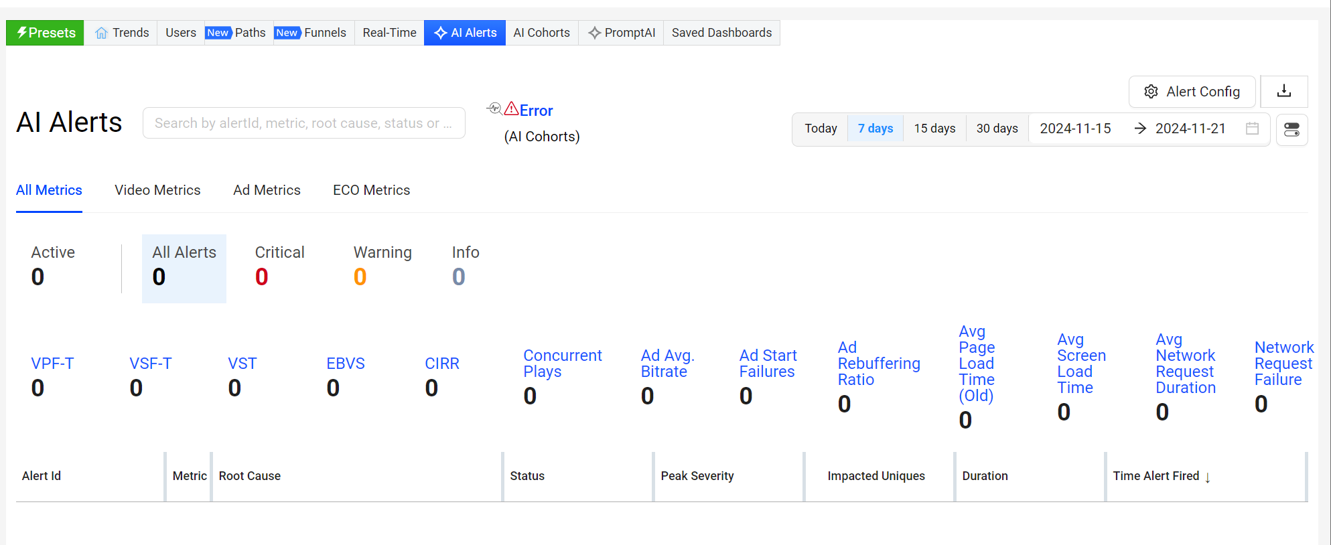1331x545 pixels.
Task: Click the calendar icon in date range
Action: (1251, 129)
